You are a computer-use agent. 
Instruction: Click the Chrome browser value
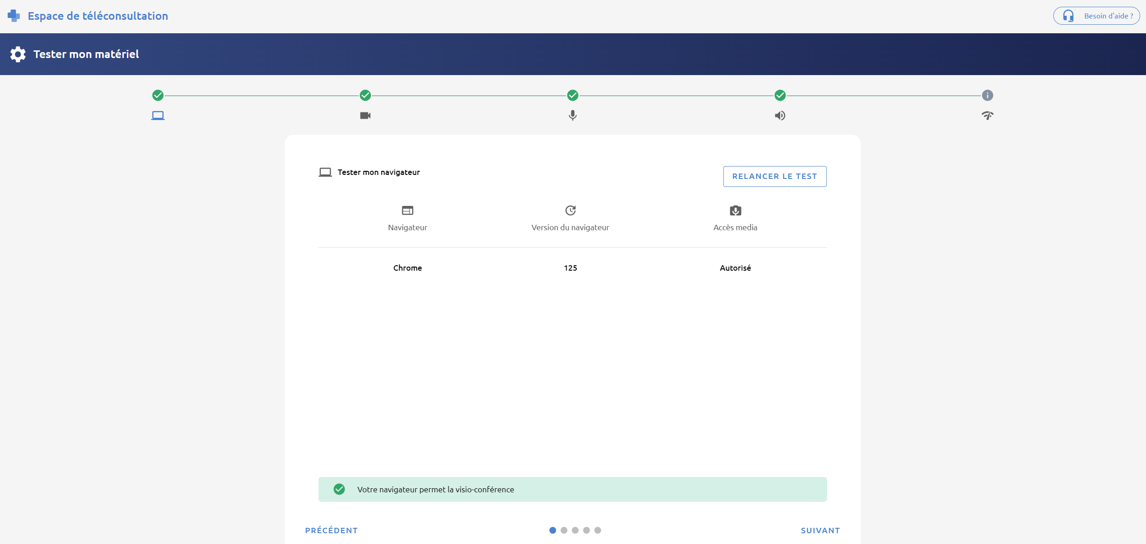point(408,268)
